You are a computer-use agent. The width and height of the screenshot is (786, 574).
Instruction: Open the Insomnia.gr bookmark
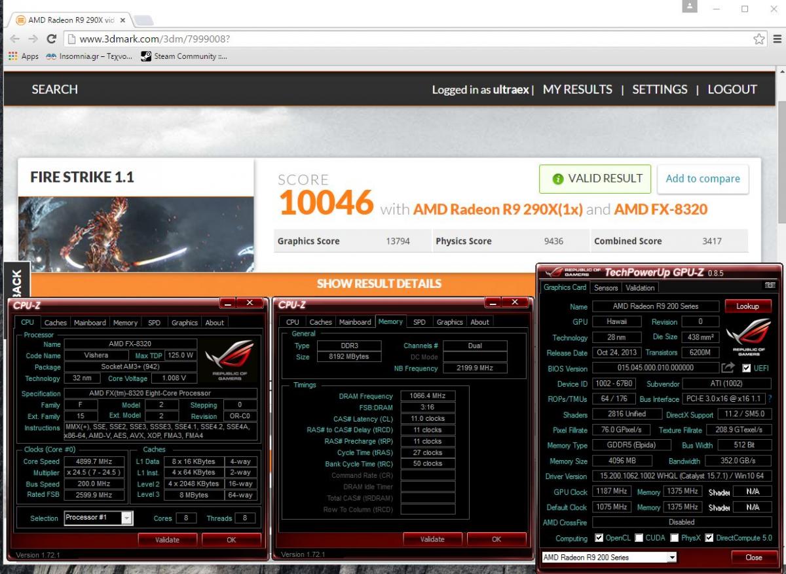click(89, 56)
